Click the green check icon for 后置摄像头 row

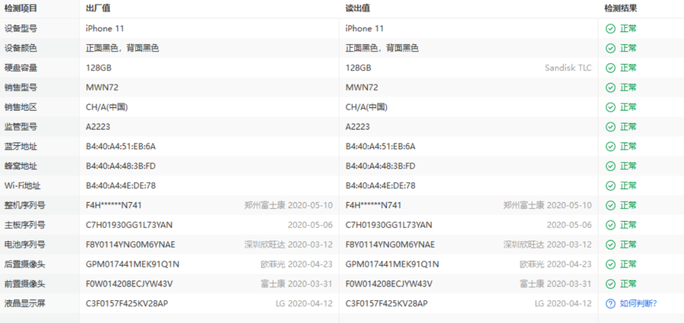[610, 264]
